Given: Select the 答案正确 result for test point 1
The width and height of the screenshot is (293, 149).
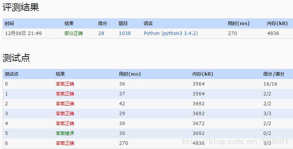Looking at the screenshot, I should [65, 94].
